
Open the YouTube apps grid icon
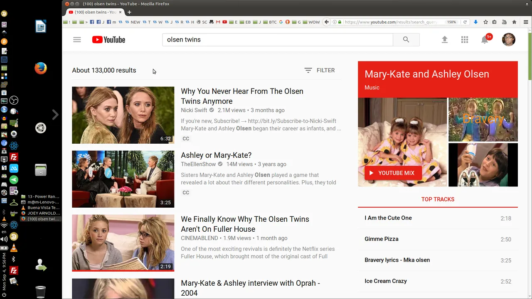coord(465,40)
